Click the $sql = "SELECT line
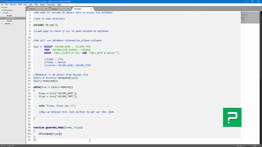 coord(62,47)
